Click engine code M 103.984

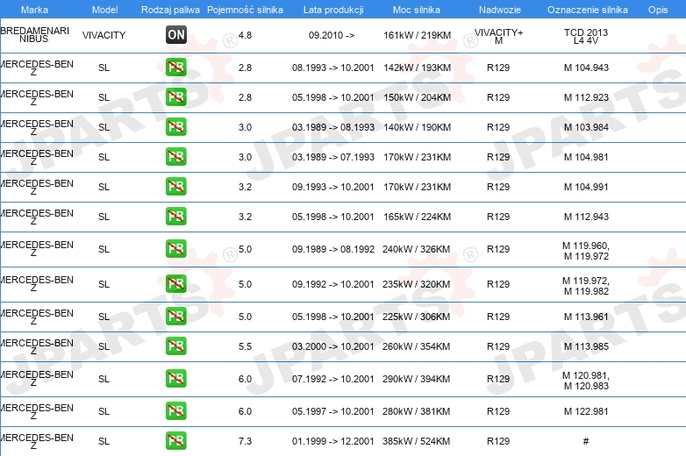pyautogui.click(x=586, y=127)
